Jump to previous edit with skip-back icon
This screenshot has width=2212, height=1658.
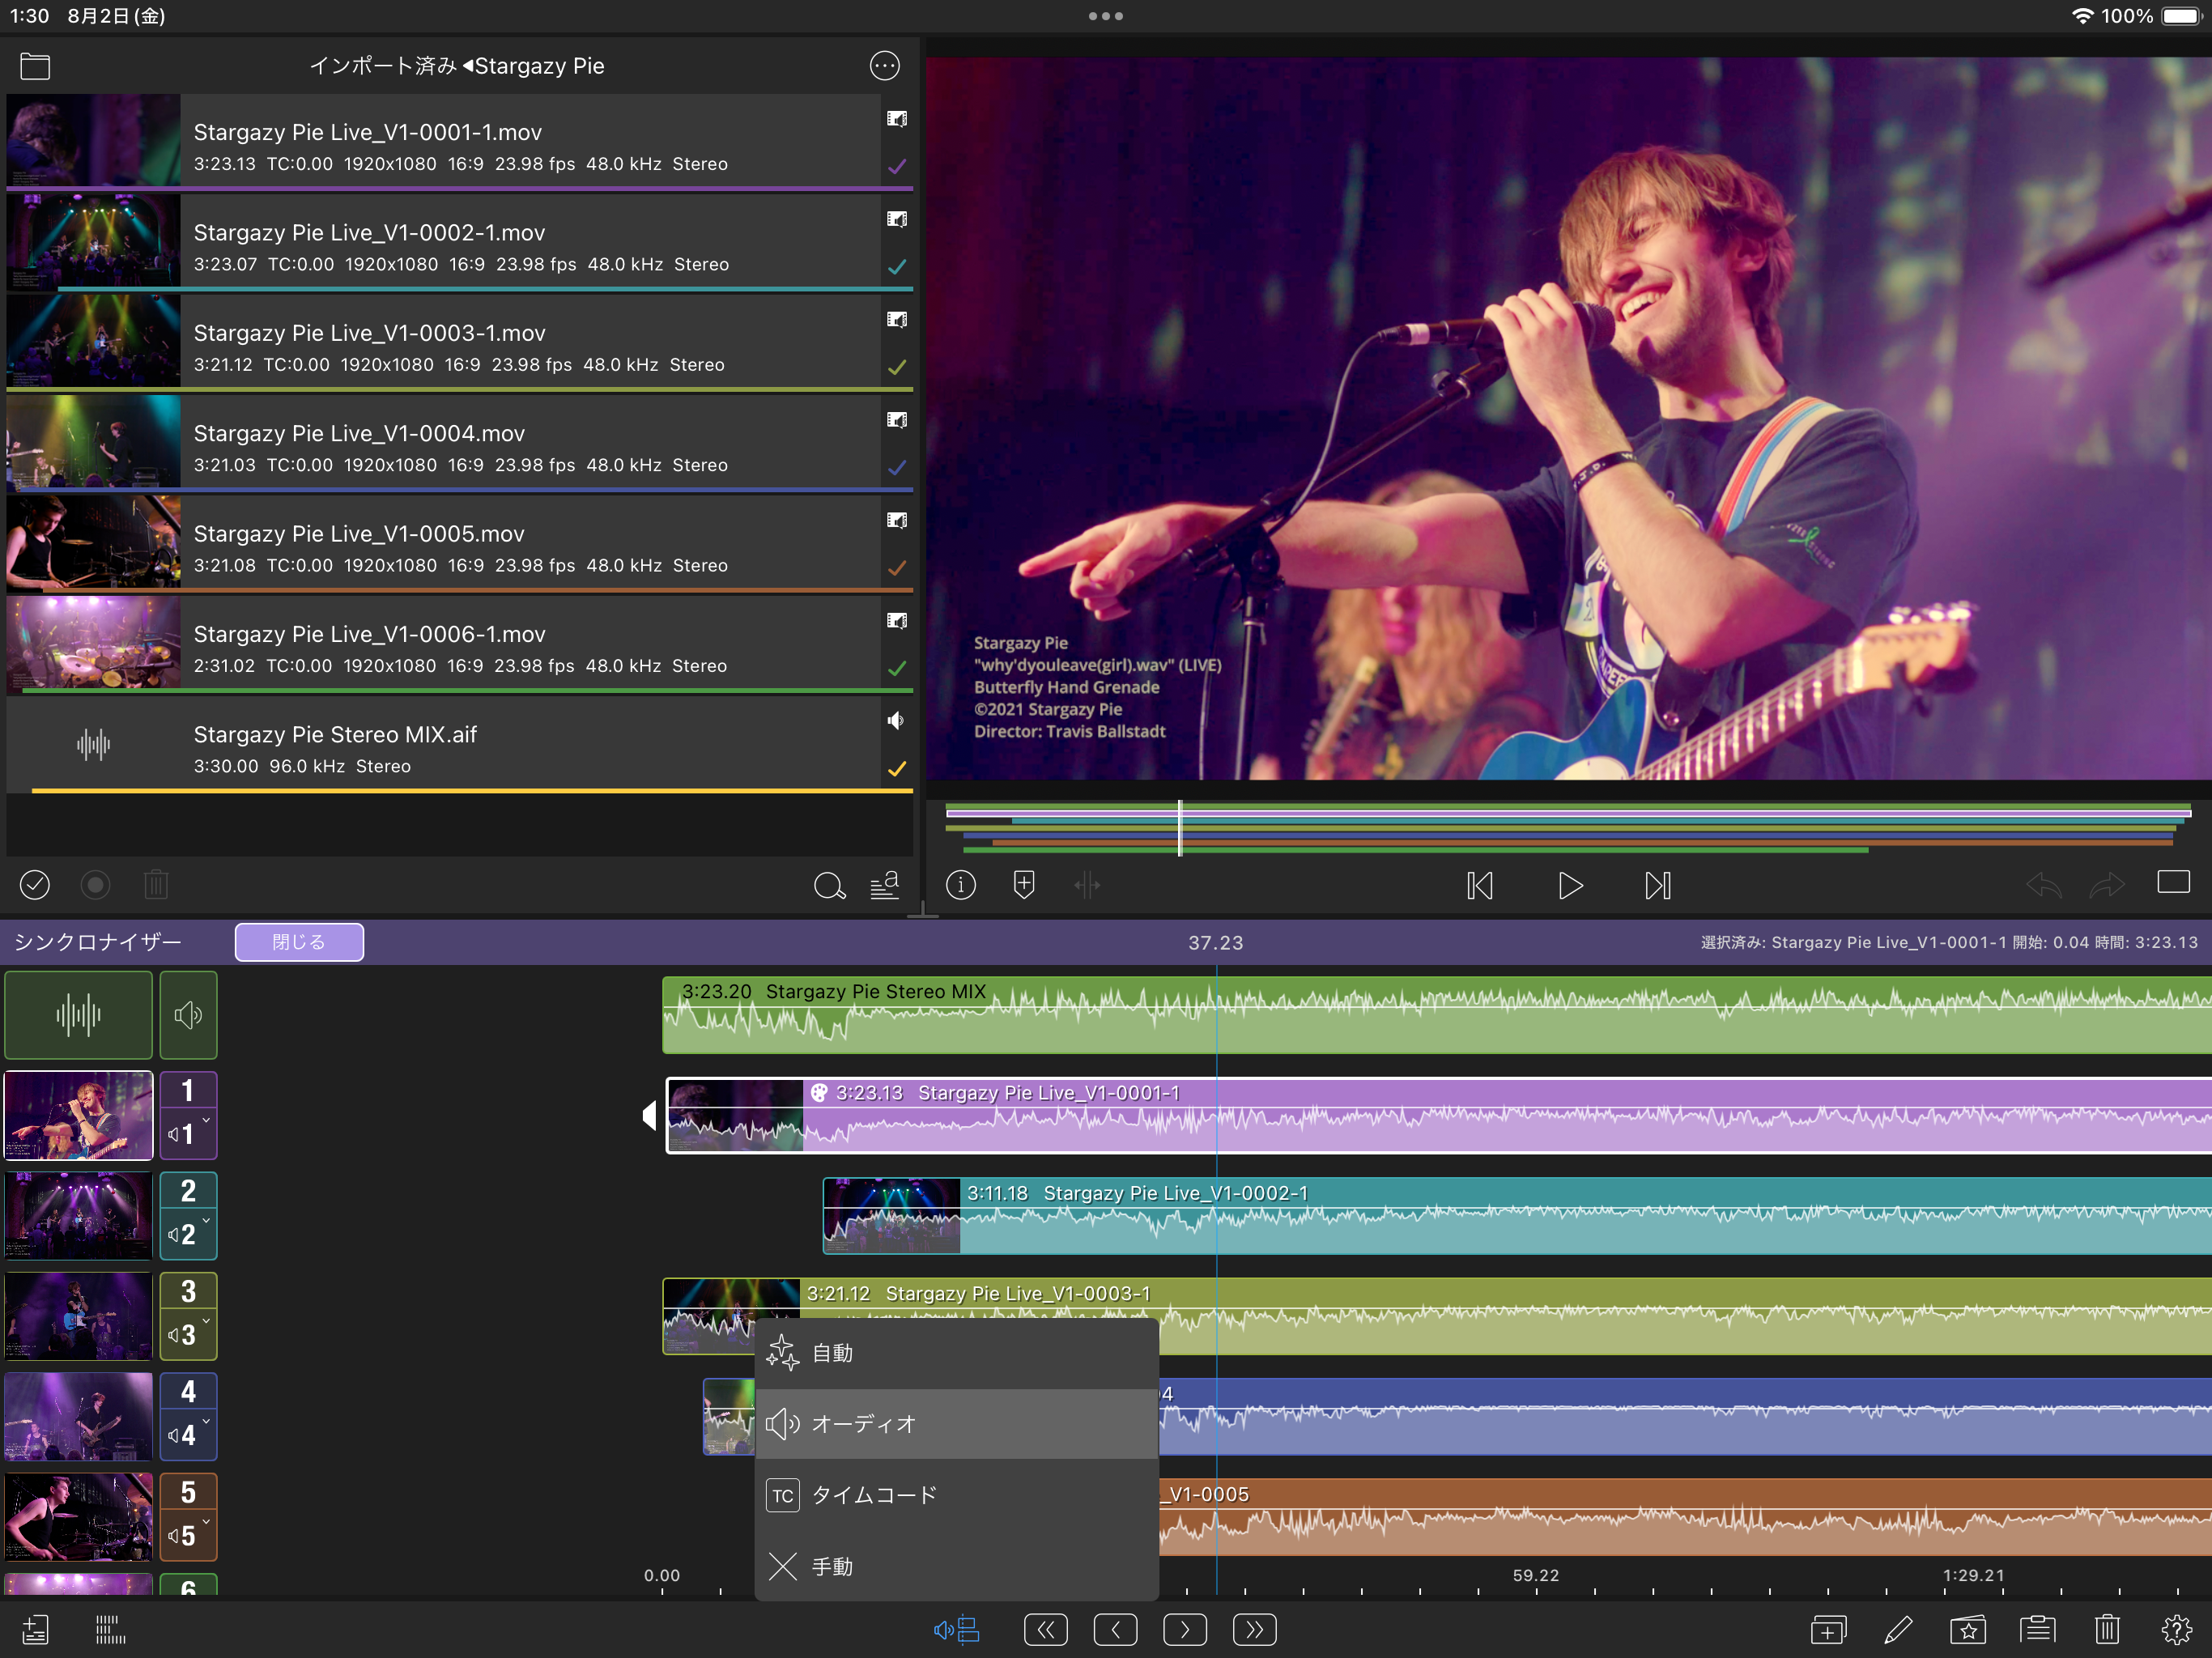(x=1480, y=885)
